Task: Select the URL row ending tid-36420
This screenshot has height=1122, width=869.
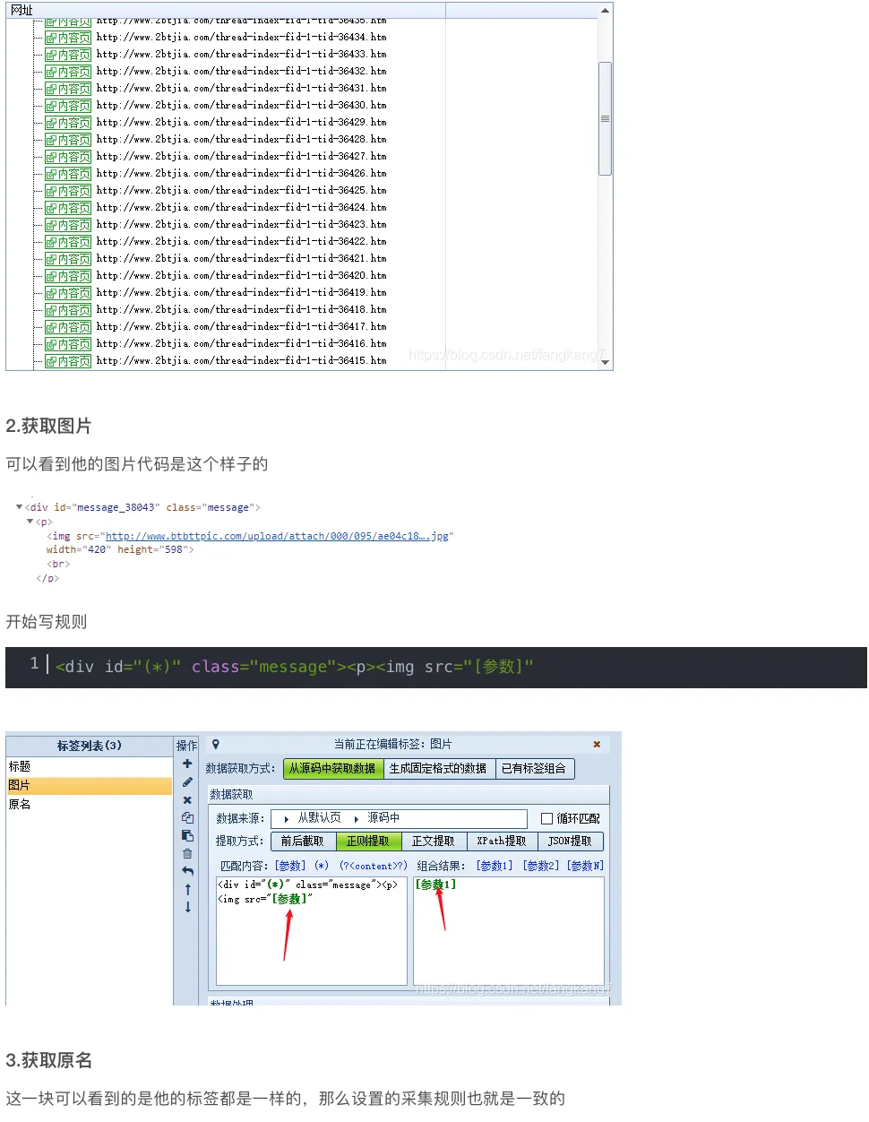Action: [x=242, y=275]
